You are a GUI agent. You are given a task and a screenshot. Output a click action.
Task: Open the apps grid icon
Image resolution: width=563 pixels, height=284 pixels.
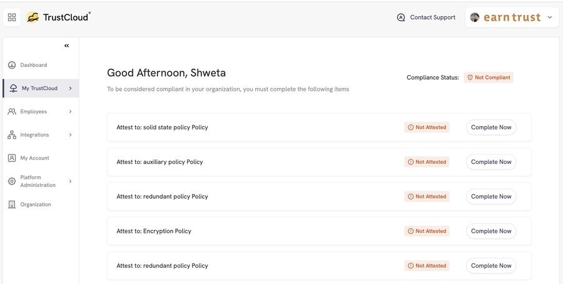12,18
